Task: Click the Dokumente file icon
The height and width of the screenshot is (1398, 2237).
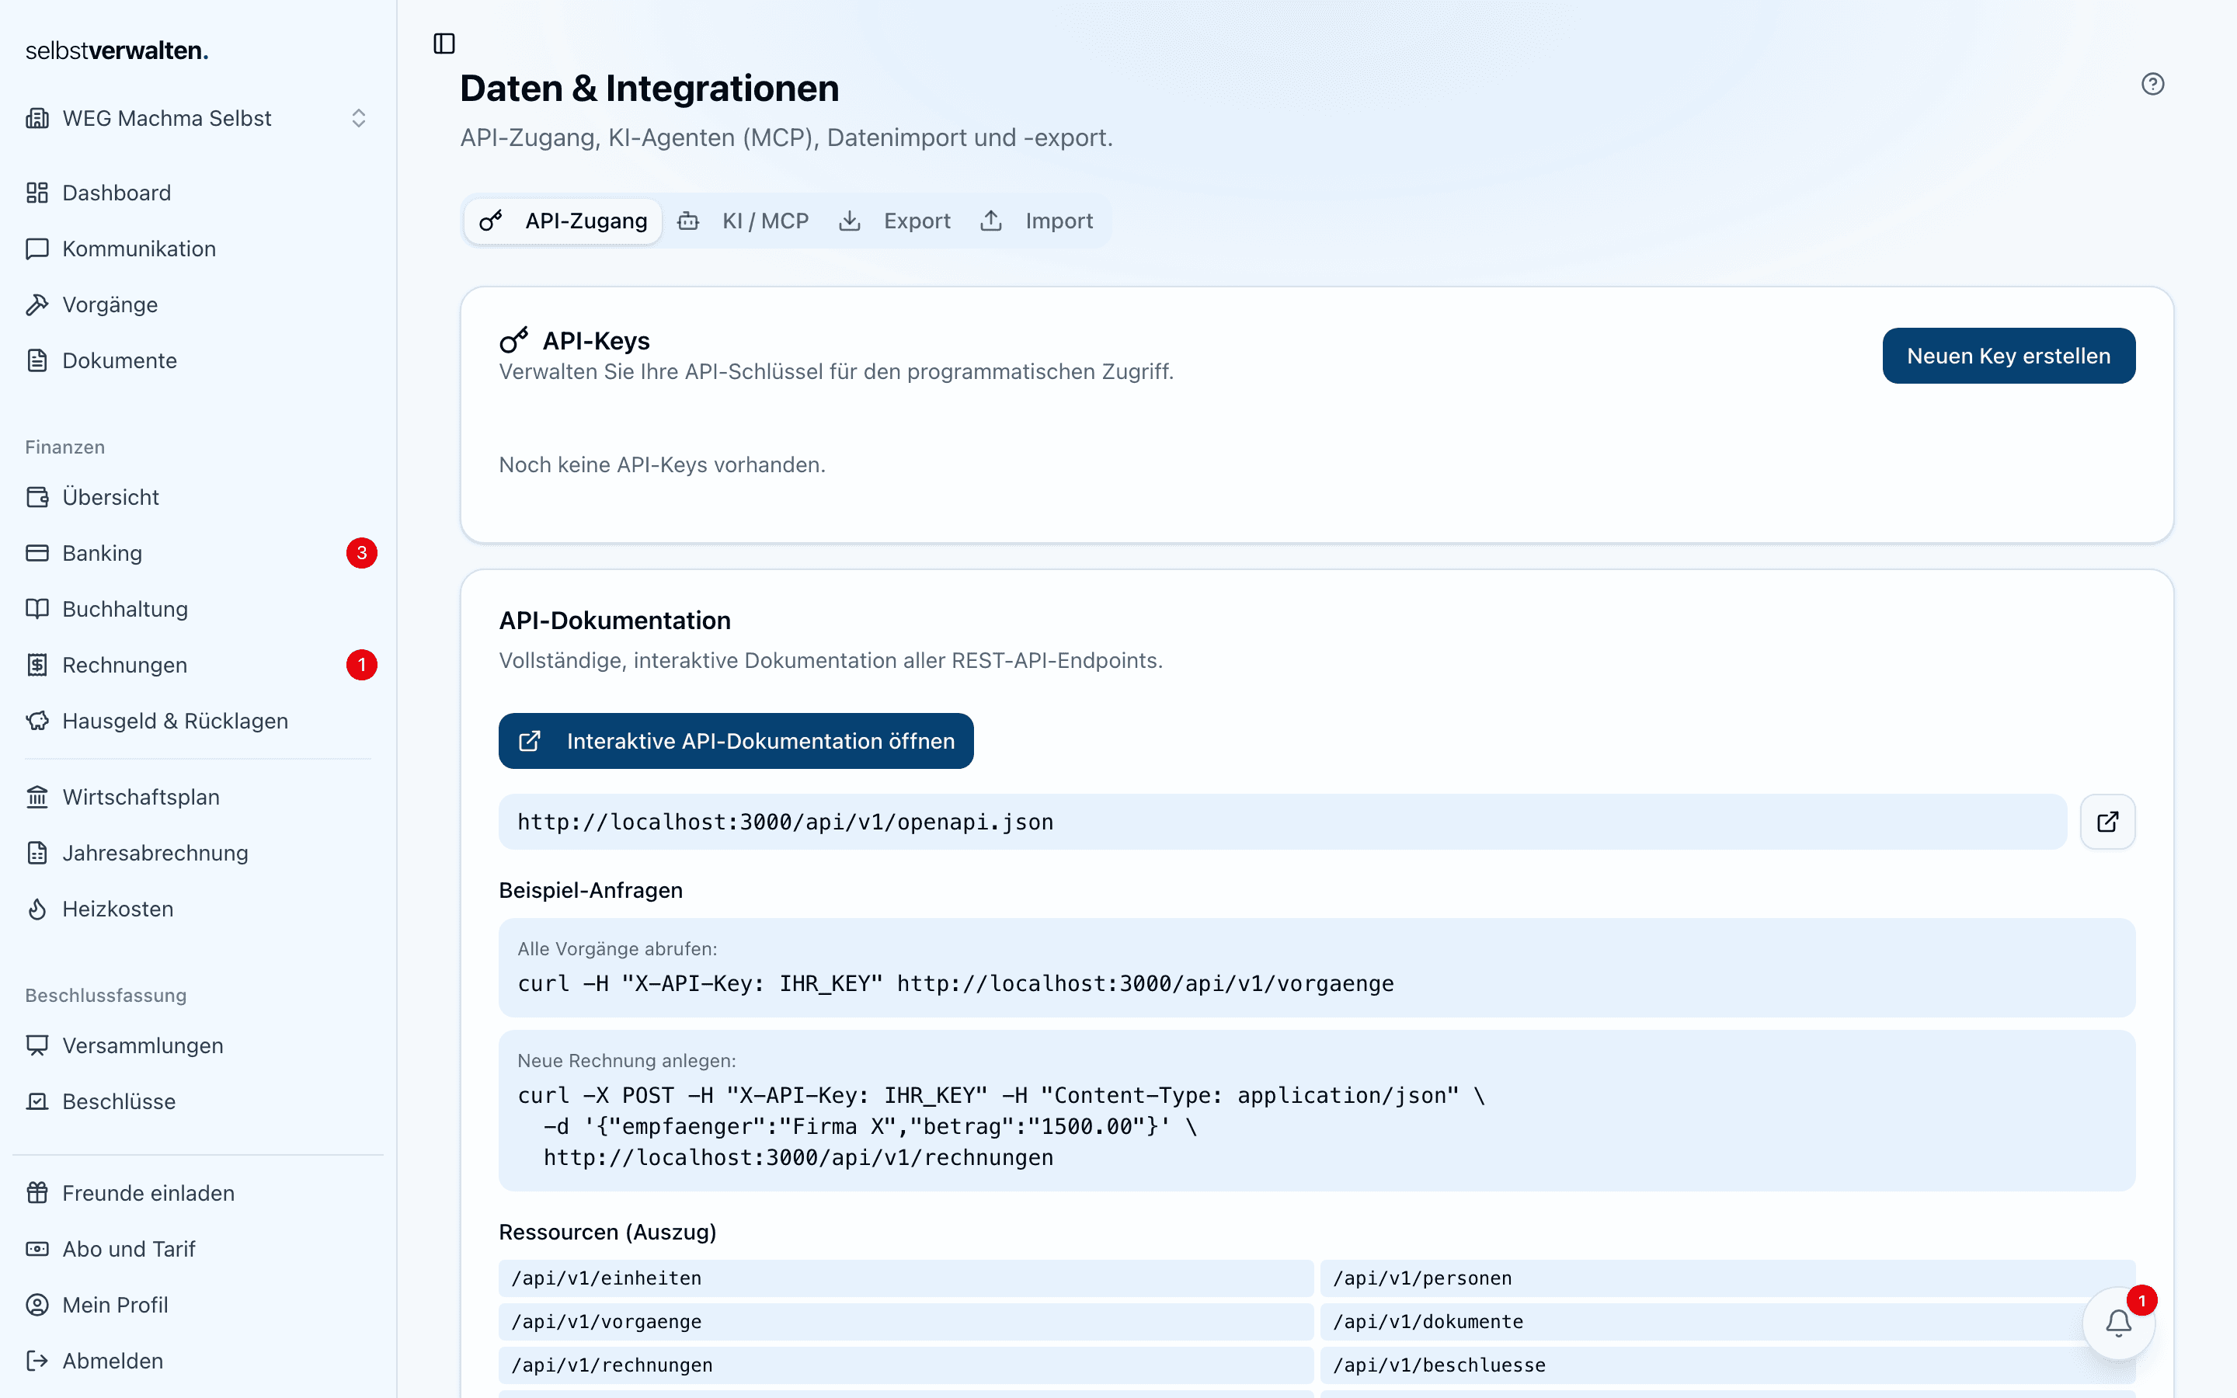Action: (37, 360)
